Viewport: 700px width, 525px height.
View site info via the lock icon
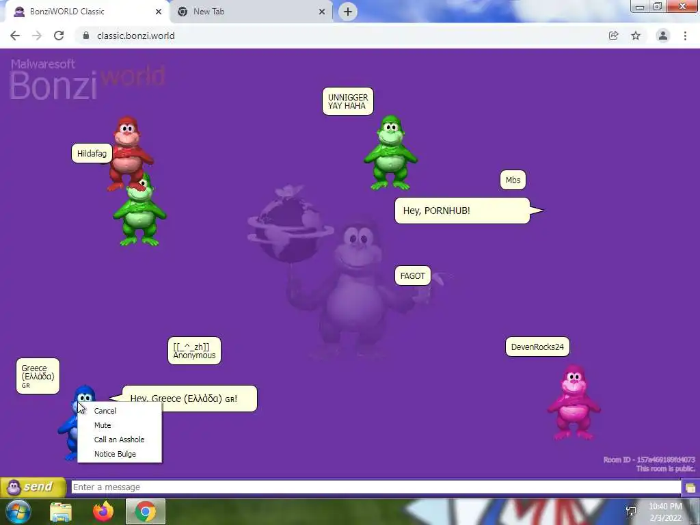click(x=86, y=36)
